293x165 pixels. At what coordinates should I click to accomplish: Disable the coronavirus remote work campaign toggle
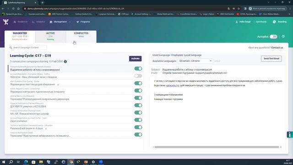138,68
